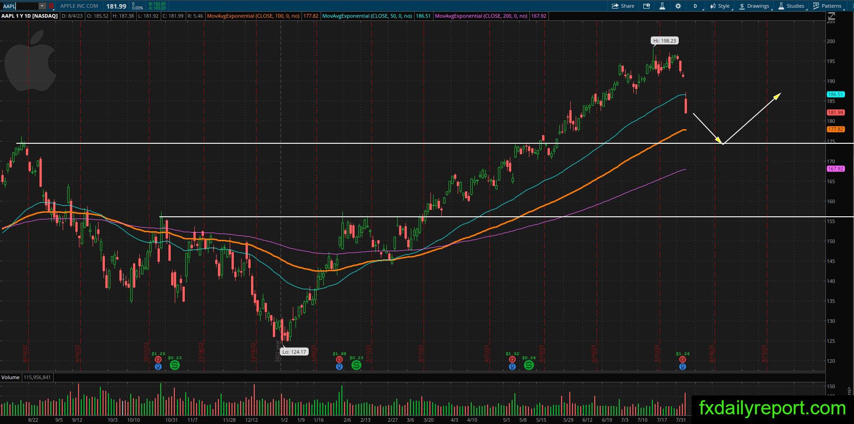Image resolution: width=854 pixels, height=424 pixels.
Task: Click the low value L: 181.92
Action: tap(148, 16)
